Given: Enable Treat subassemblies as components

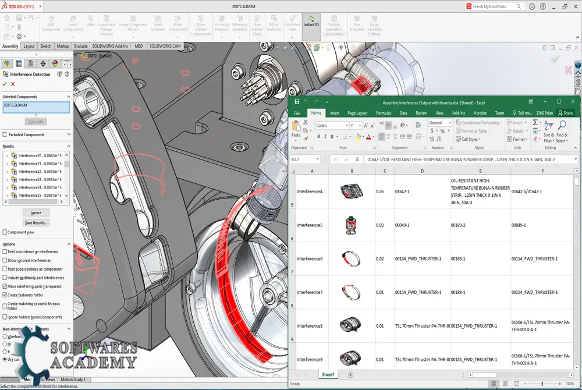Looking at the screenshot, I should click(x=5, y=269).
